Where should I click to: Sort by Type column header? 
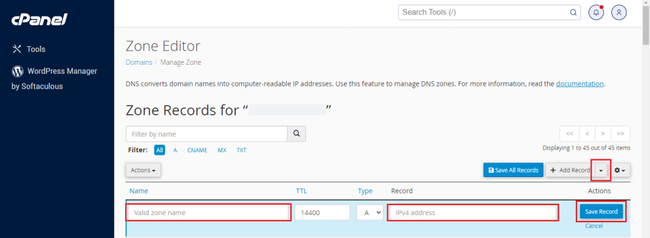tap(365, 191)
